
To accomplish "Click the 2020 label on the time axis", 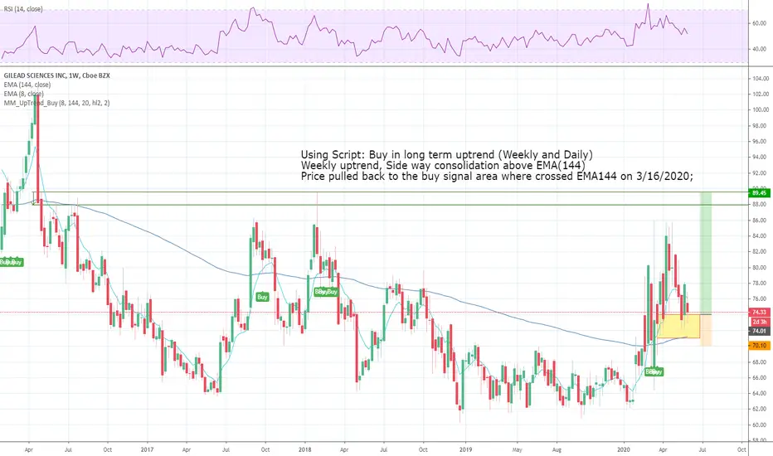I will click(624, 449).
